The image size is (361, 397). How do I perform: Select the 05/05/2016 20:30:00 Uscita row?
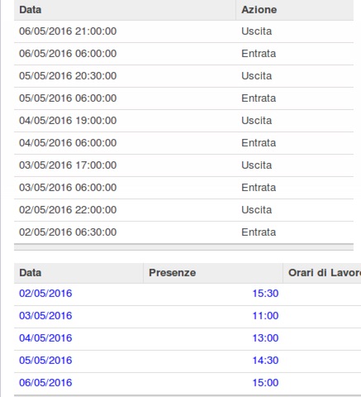183,76
